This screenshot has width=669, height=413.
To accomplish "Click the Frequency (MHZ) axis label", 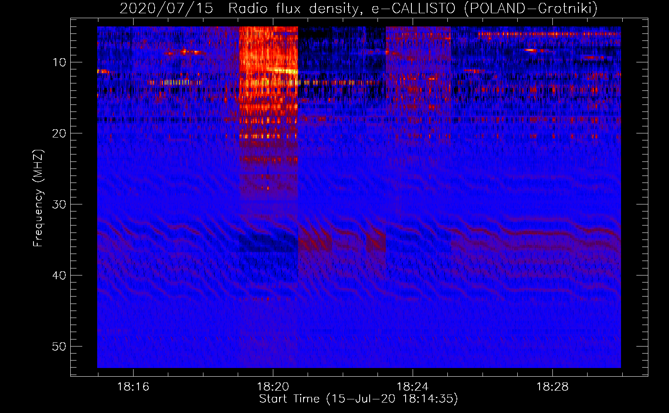I will [38, 198].
